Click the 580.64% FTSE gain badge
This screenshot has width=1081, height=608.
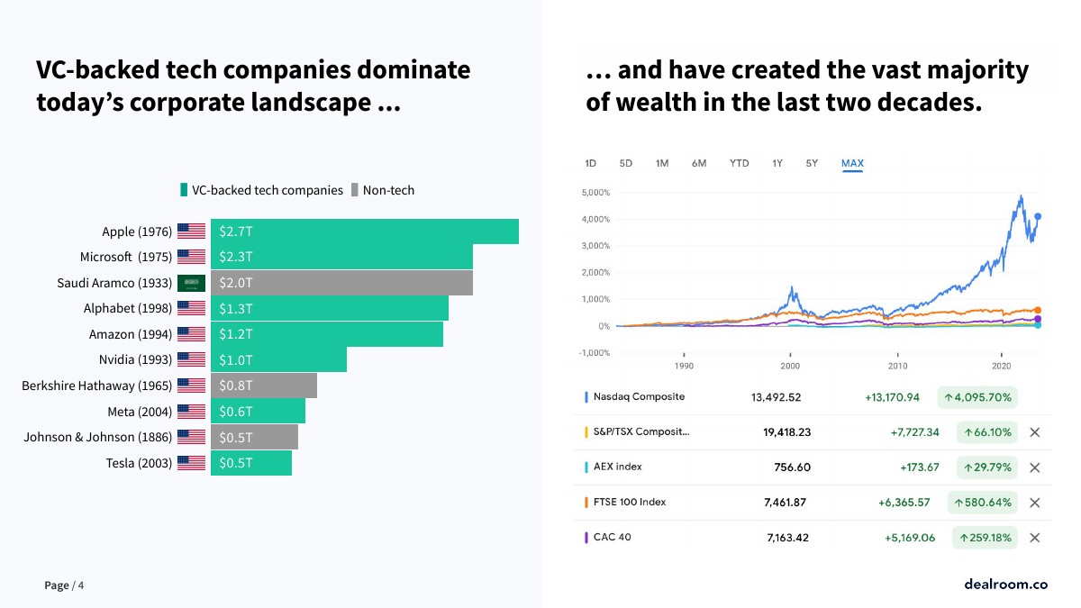(x=982, y=503)
